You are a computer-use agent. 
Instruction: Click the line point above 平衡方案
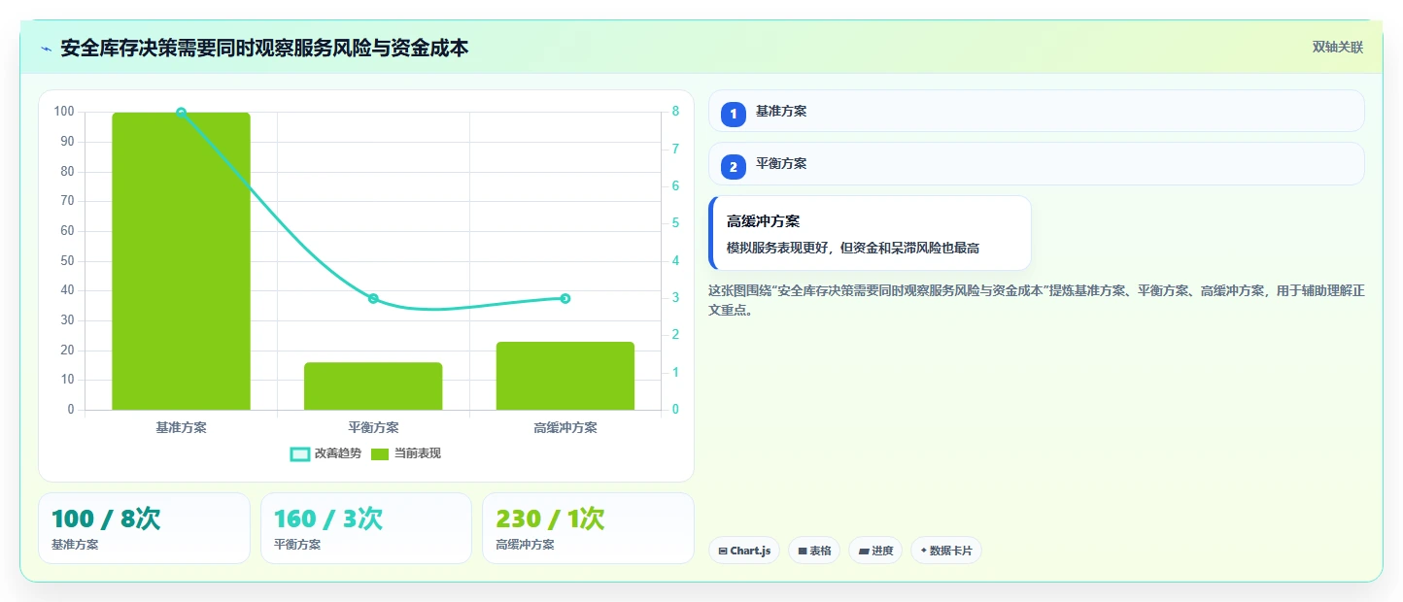(x=373, y=298)
